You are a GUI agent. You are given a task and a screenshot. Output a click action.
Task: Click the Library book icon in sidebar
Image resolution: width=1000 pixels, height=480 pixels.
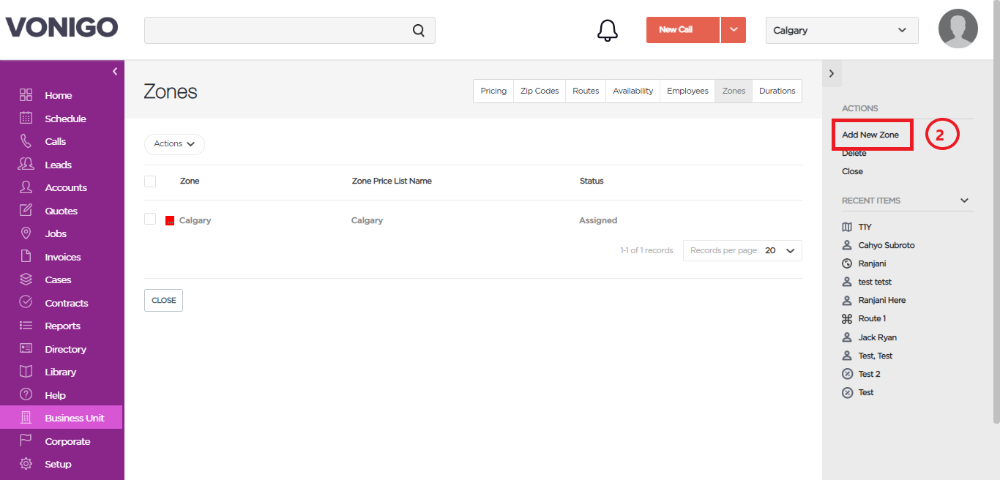[26, 372]
